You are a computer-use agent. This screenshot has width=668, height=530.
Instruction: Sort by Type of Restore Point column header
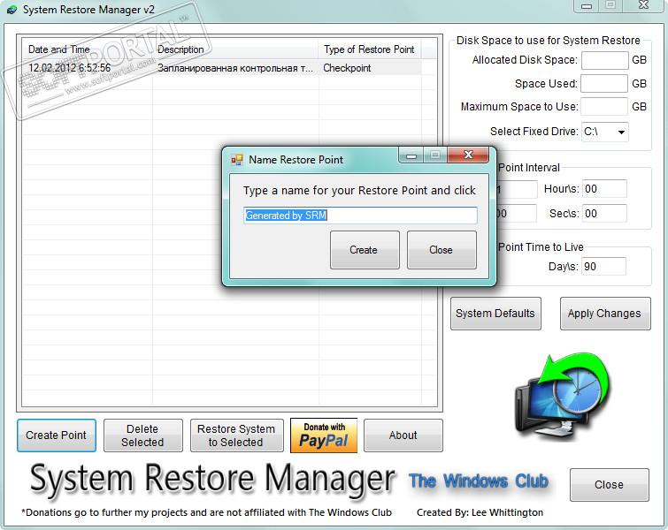coord(370,49)
